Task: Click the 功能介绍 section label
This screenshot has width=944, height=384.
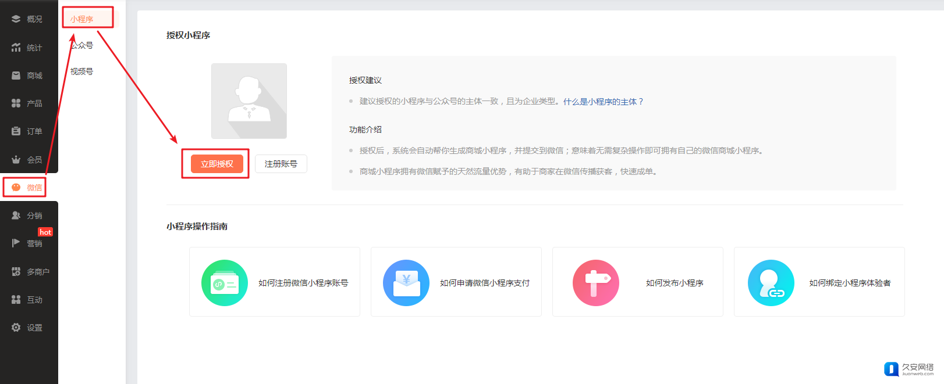Action: pos(365,130)
